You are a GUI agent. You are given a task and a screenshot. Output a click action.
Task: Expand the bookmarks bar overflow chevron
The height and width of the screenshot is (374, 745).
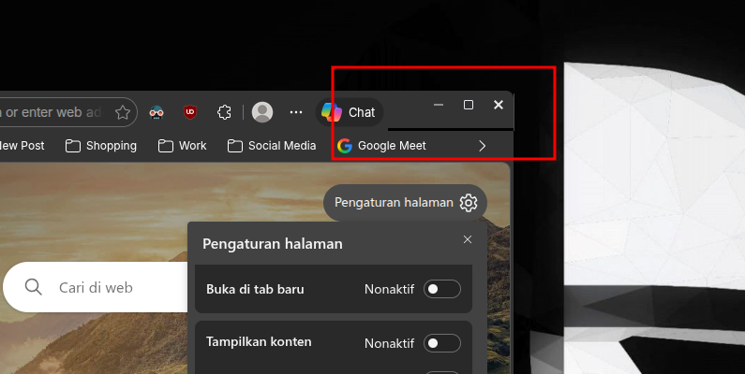483,146
